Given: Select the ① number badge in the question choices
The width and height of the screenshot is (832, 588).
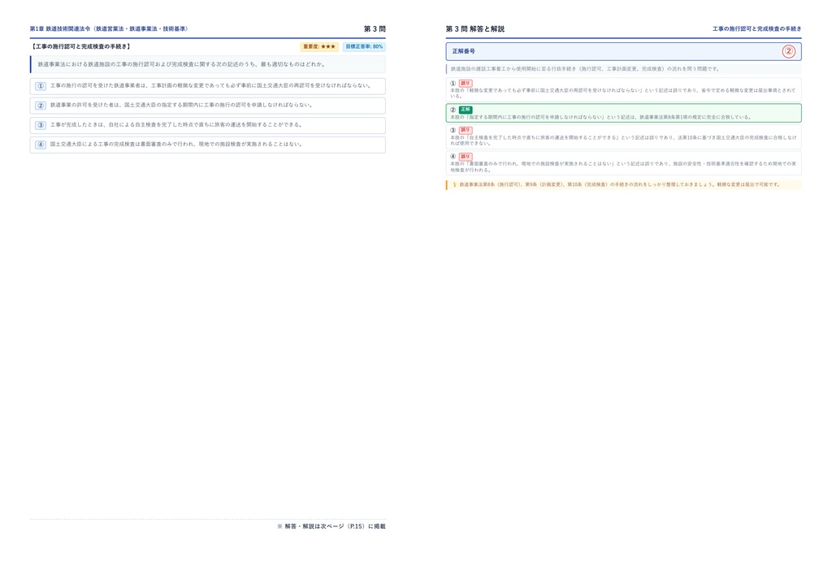Looking at the screenshot, I should (x=41, y=86).
